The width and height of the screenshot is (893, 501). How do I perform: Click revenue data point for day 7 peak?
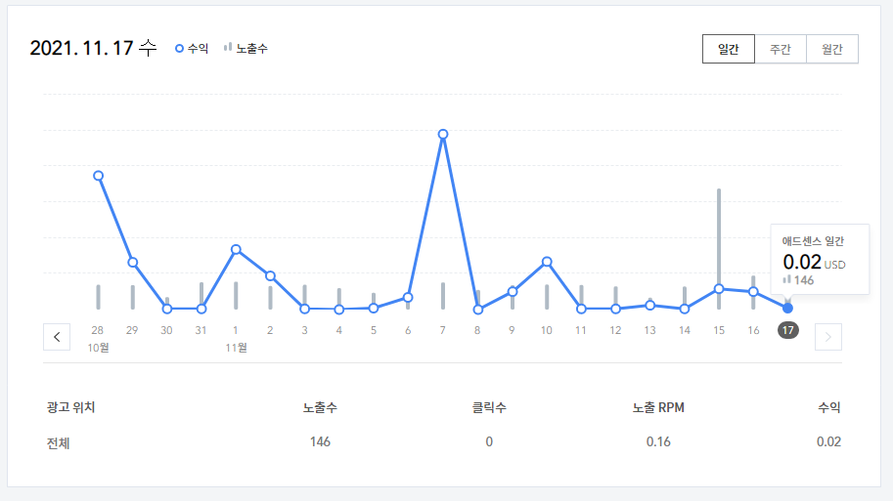click(442, 134)
